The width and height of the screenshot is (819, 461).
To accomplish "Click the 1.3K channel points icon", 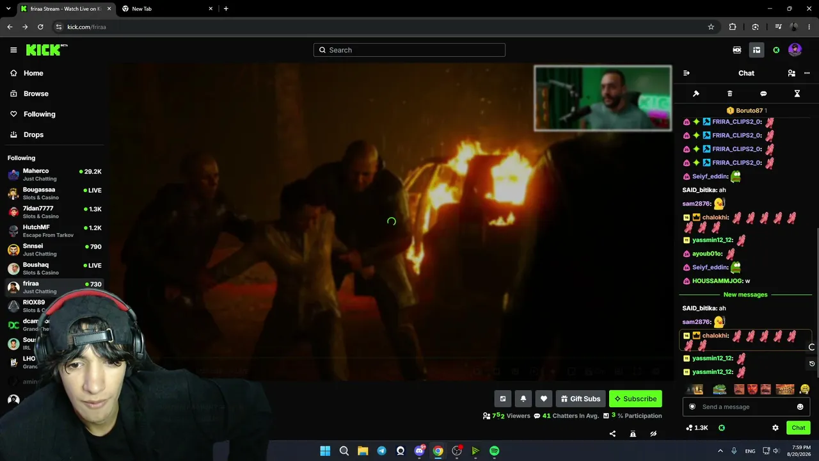I will coord(696,428).
